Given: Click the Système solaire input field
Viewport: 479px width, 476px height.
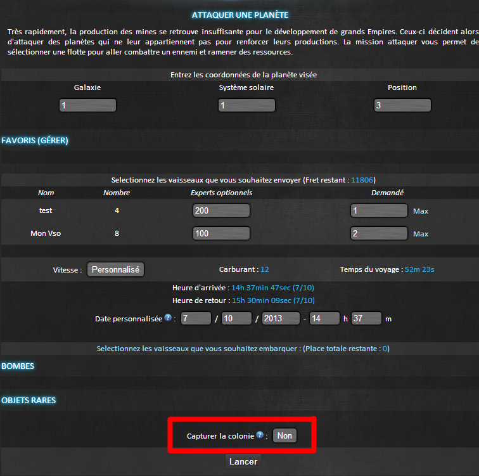Looking at the screenshot, I should tap(246, 105).
